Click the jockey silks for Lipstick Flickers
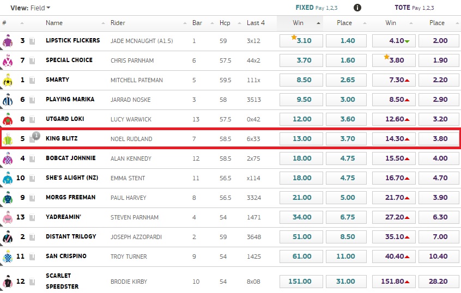This screenshot has height=293, width=461. click(x=8, y=41)
